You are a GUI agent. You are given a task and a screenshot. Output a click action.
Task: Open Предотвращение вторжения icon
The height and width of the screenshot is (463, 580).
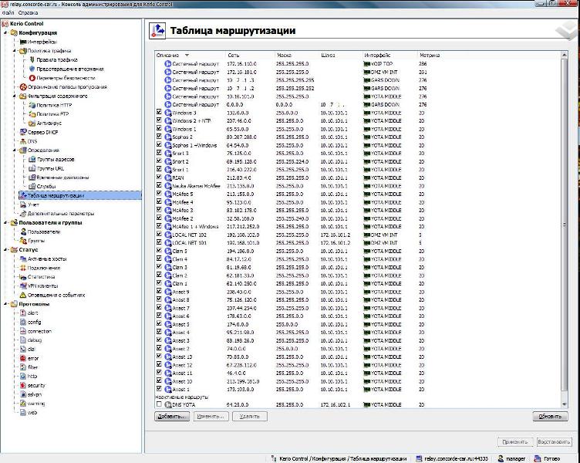tap(32, 69)
